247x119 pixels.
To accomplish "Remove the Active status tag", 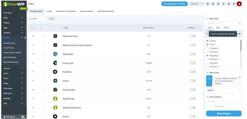I will [x=213, y=90].
